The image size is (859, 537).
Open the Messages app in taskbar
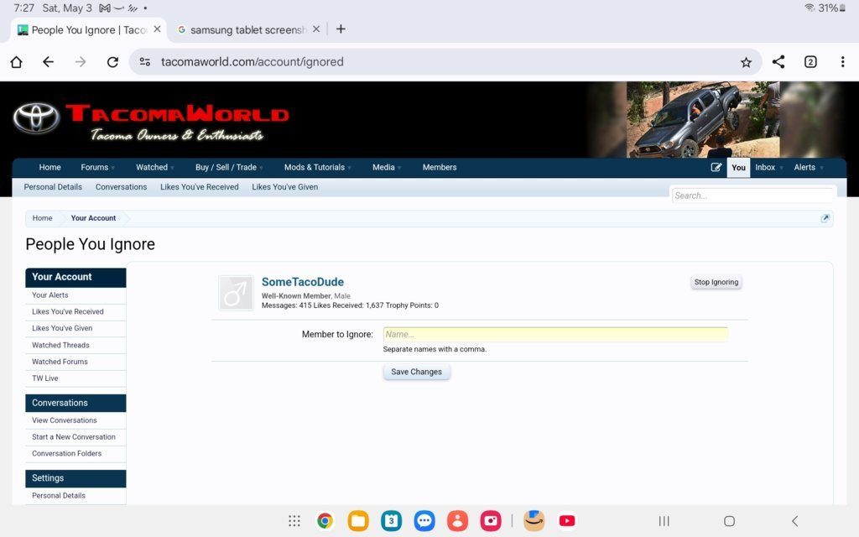tap(424, 520)
